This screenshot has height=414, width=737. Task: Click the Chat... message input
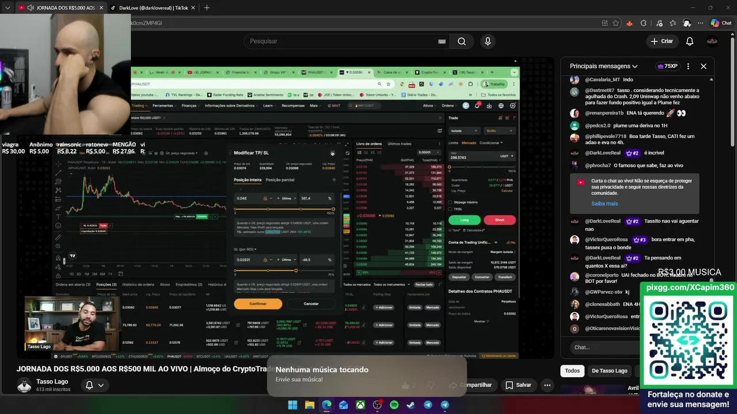click(605, 347)
